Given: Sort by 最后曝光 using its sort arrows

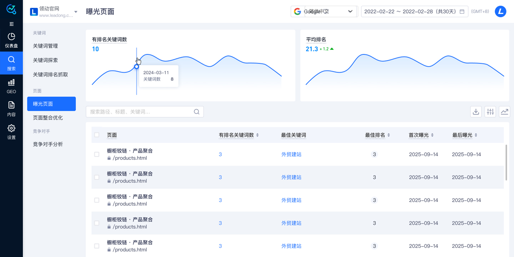Looking at the screenshot, I should point(476,135).
